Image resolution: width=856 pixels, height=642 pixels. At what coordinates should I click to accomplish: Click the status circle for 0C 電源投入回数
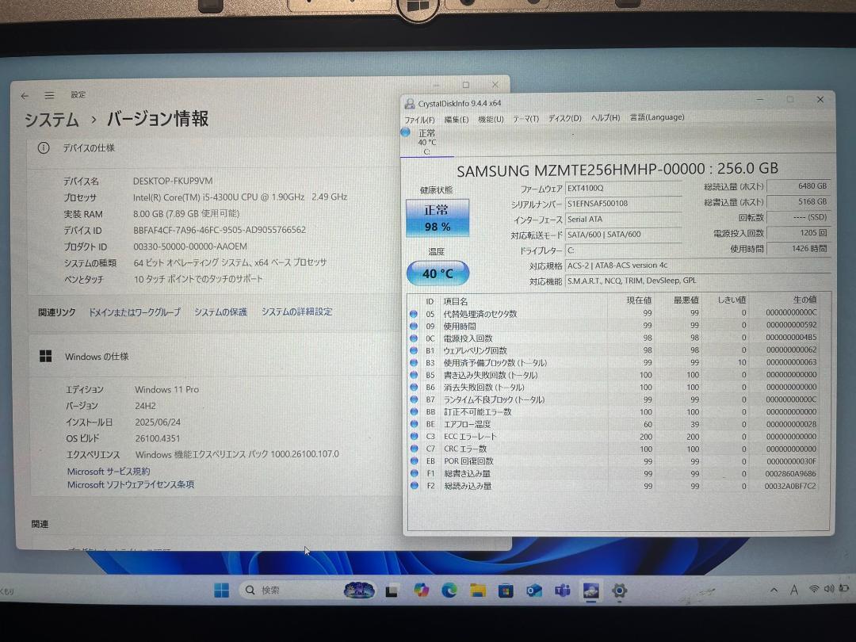click(414, 338)
